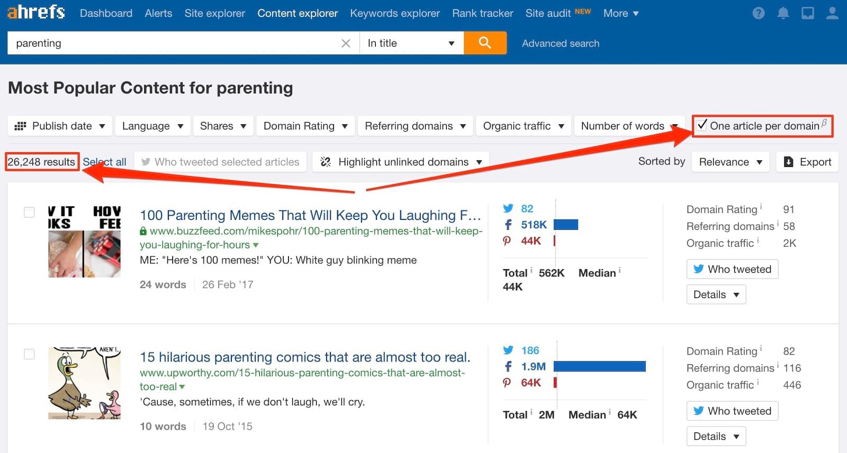Open Rank tracker in navigation
Viewport: 847px width, 453px height.
[x=483, y=13]
